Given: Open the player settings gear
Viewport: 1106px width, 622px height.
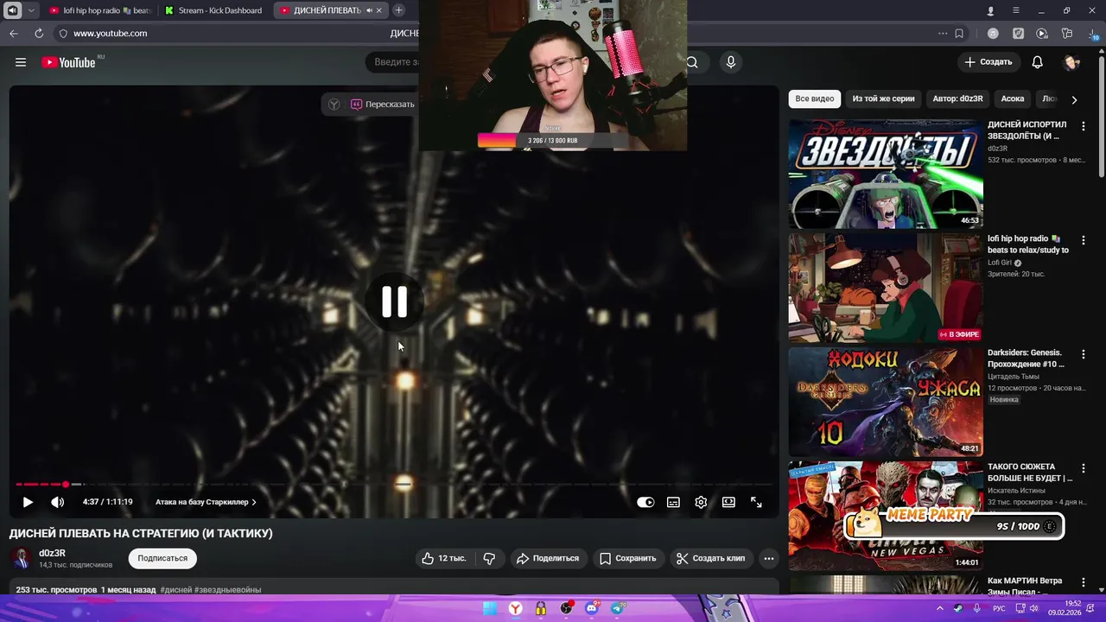Looking at the screenshot, I should (701, 502).
